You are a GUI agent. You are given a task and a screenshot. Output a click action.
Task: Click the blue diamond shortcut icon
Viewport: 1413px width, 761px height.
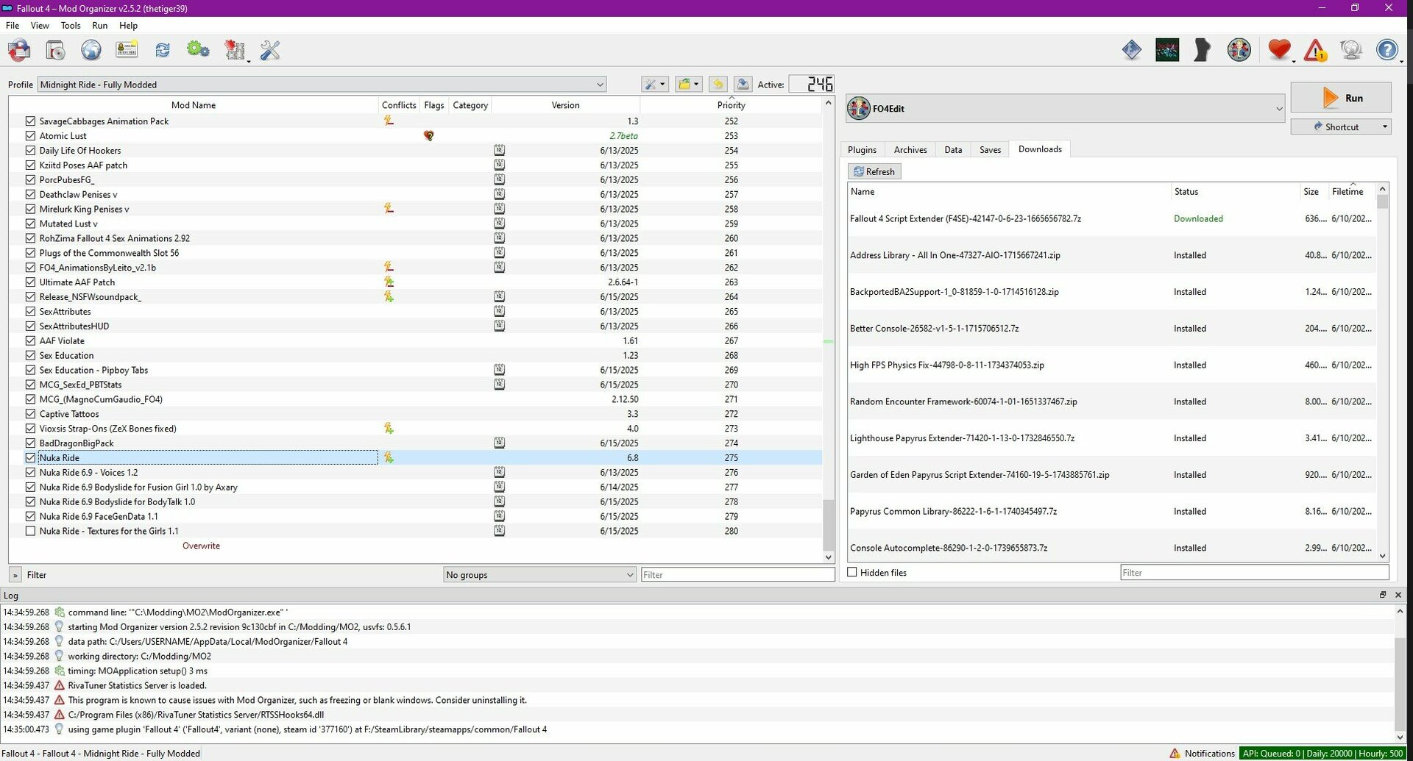coord(1132,50)
